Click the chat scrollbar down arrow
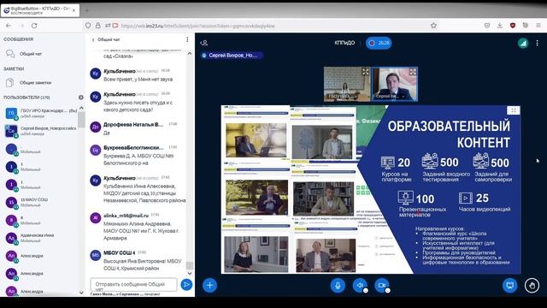 tap(190, 273)
